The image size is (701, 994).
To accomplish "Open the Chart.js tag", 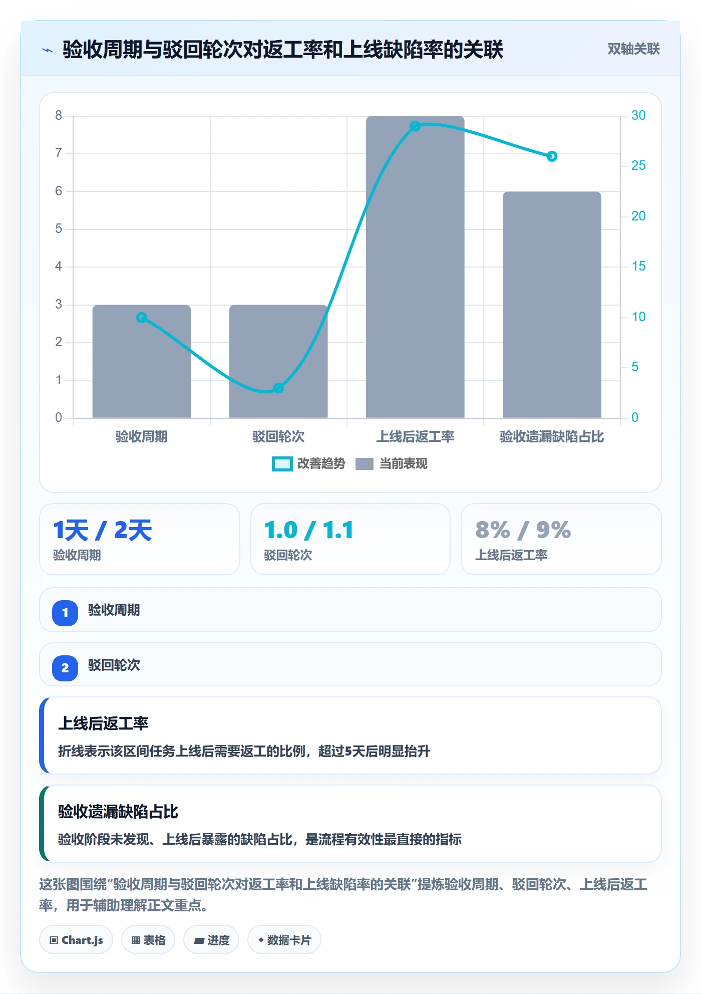I will tap(76, 940).
